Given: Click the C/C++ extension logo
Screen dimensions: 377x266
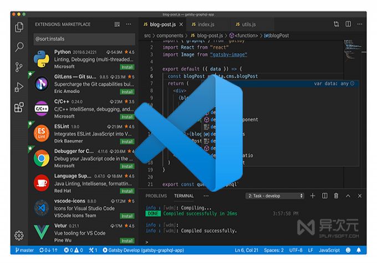Looking at the screenshot, I should pos(42,109).
